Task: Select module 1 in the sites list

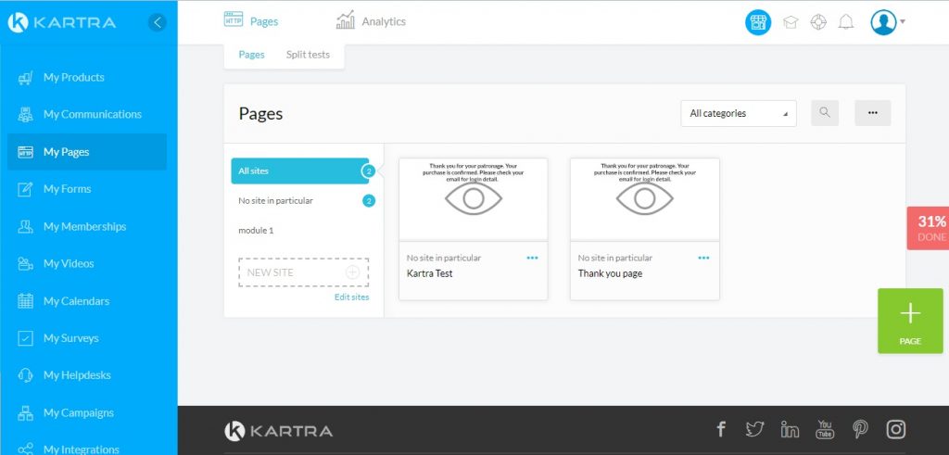Action: (256, 230)
